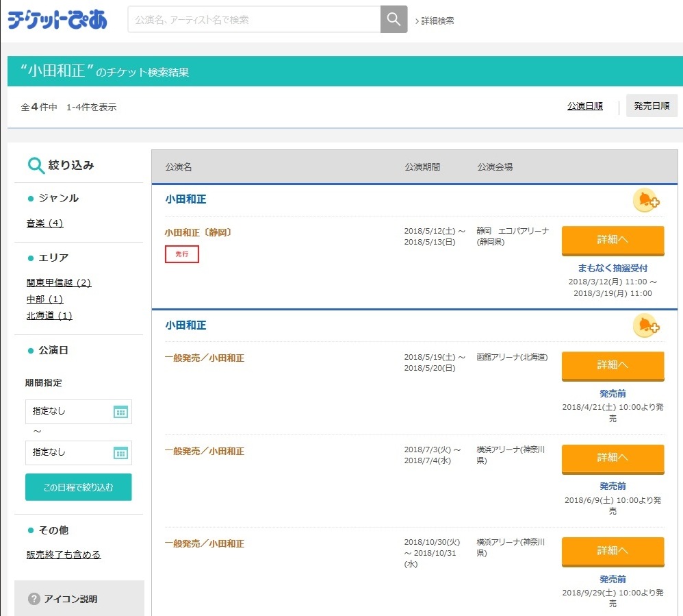Filter by area 北海道 (1)

[x=49, y=315]
